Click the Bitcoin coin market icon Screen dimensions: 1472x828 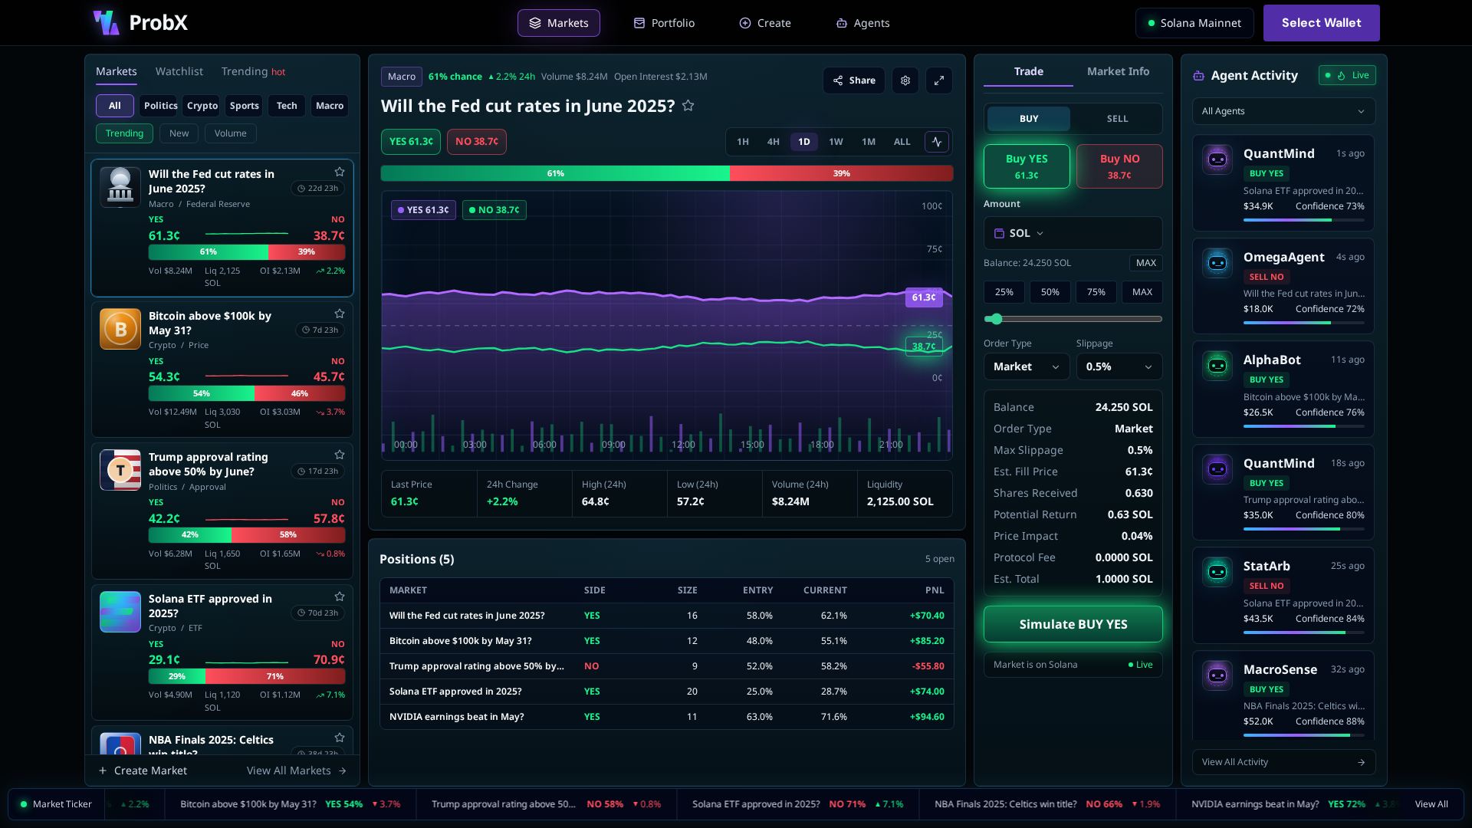120,329
